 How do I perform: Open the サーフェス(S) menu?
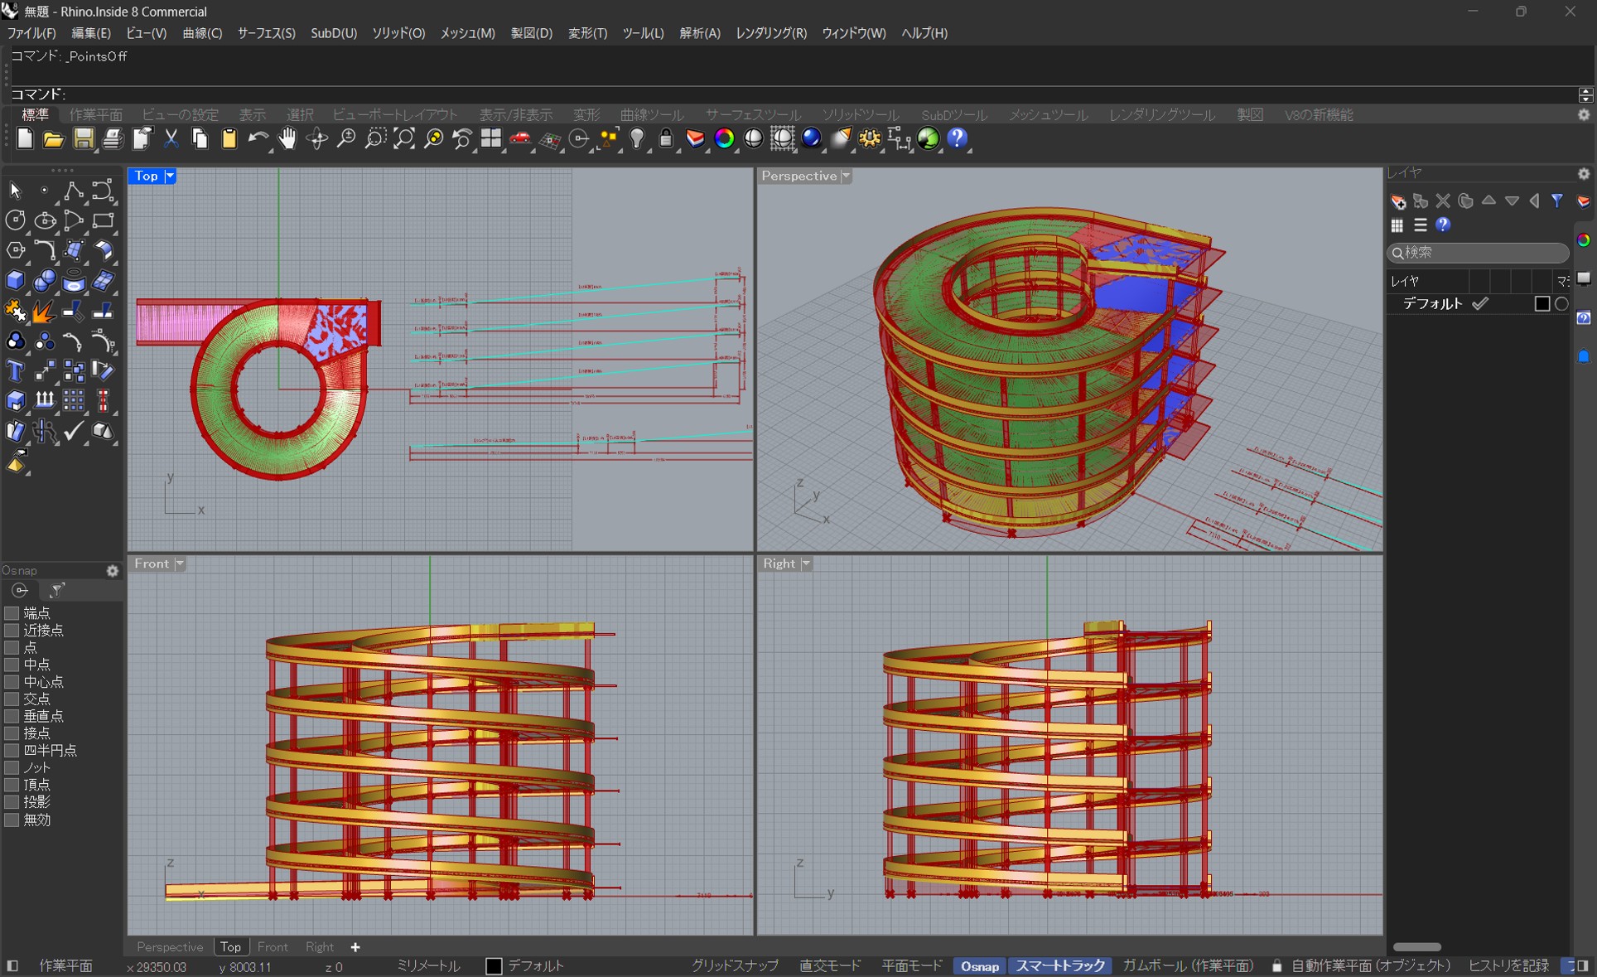[x=266, y=33]
